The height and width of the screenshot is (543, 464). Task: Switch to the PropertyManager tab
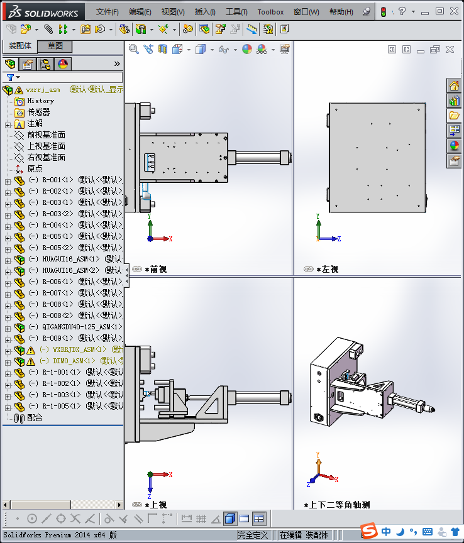(28, 64)
